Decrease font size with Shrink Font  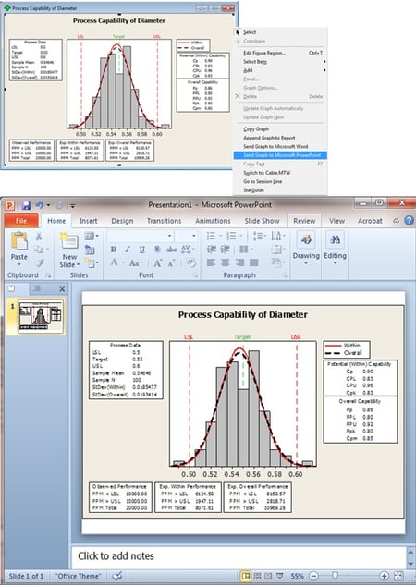pyautogui.click(x=171, y=263)
